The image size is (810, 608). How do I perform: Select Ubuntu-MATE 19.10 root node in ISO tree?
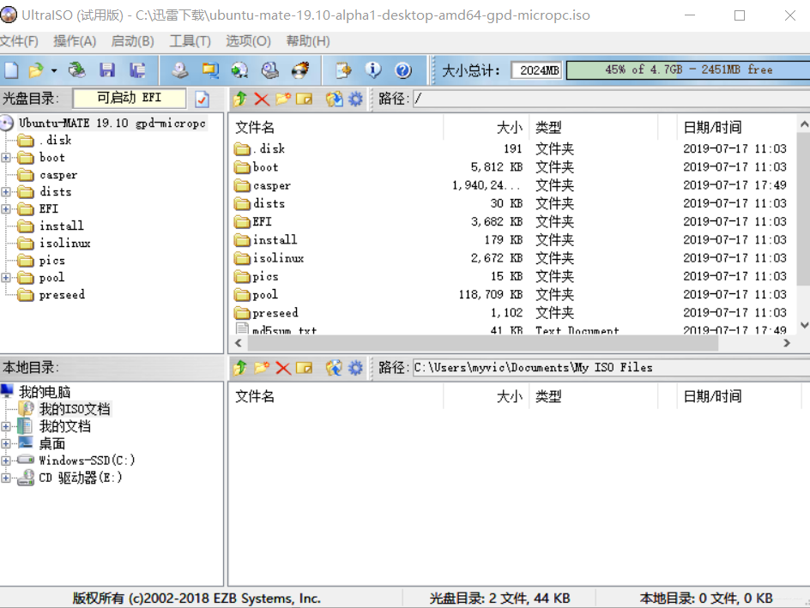(x=112, y=123)
